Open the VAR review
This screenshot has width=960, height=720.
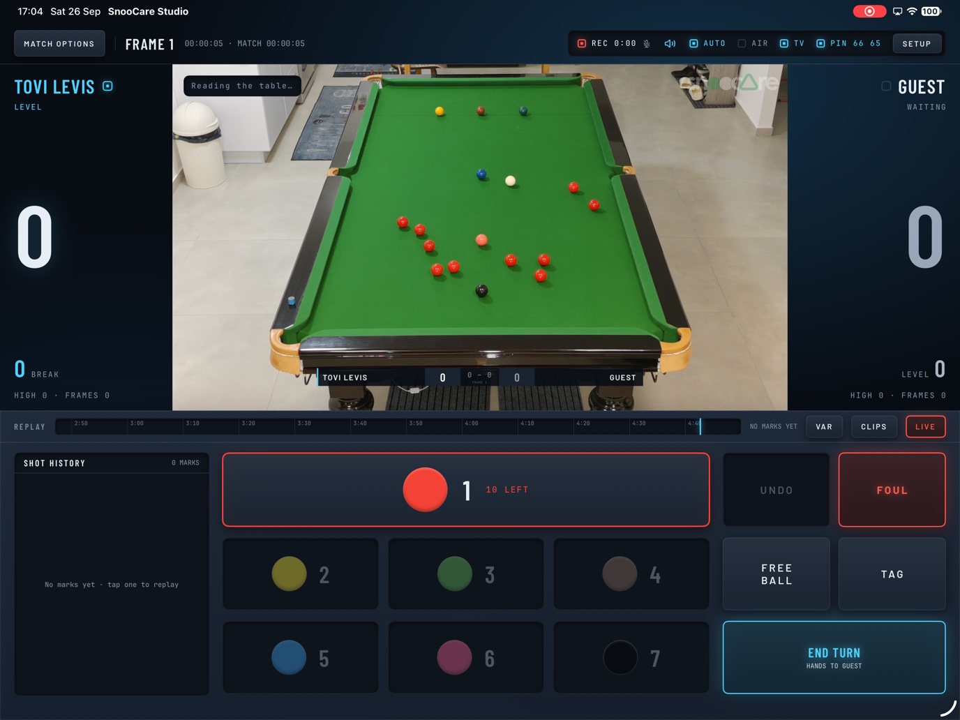(824, 426)
